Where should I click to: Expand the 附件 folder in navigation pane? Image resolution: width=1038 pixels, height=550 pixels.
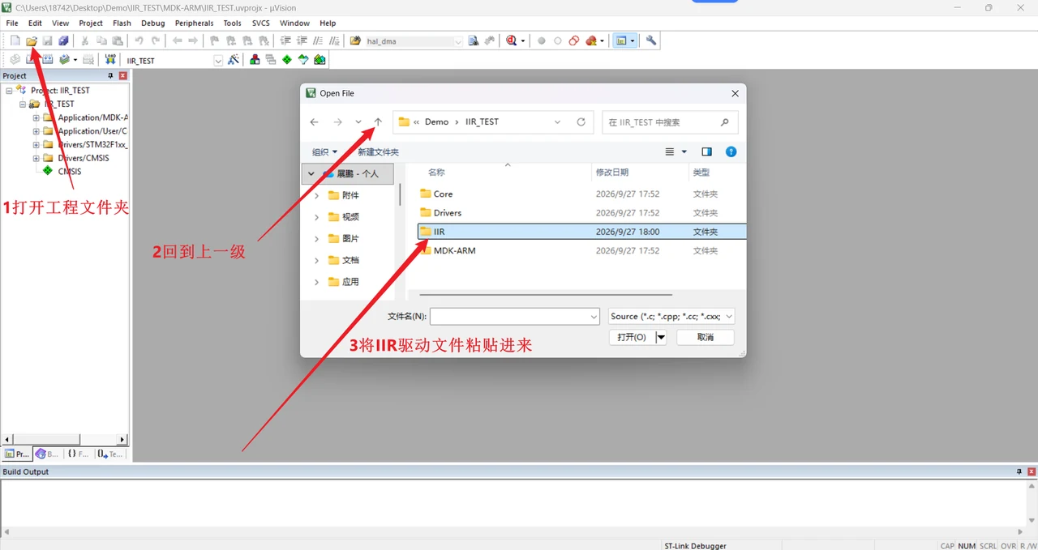(x=316, y=195)
